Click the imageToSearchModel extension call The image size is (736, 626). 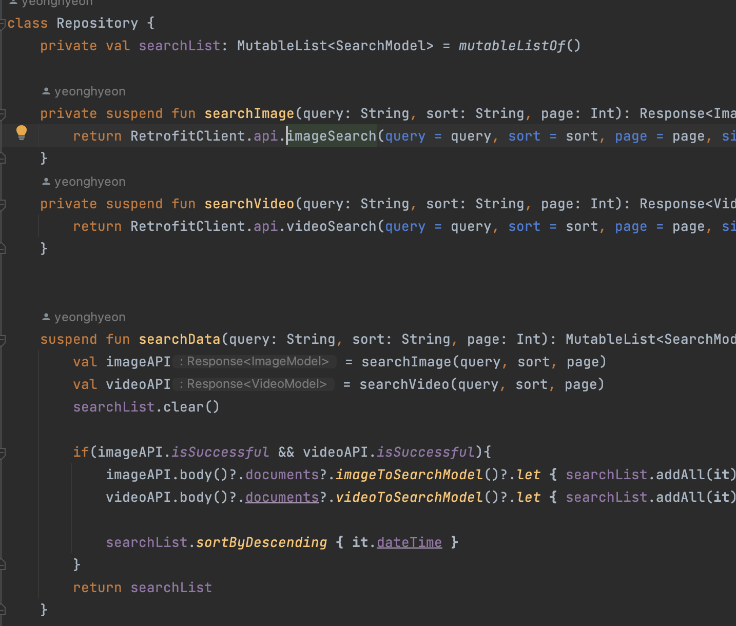409,475
